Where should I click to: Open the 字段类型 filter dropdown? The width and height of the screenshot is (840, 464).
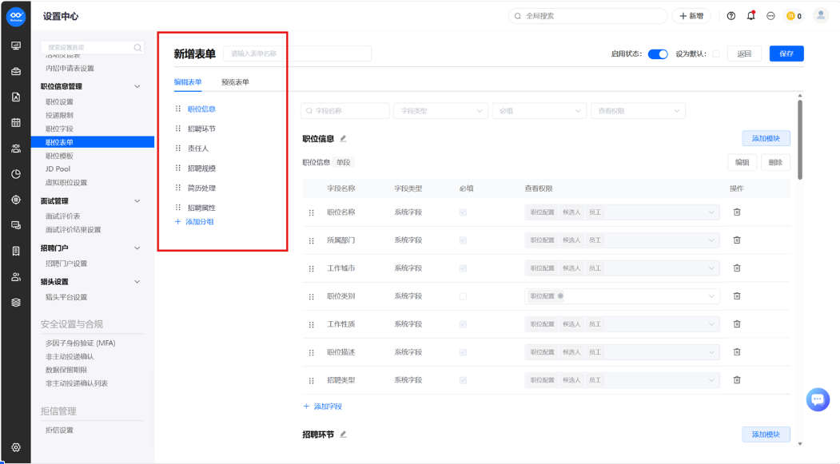point(440,111)
